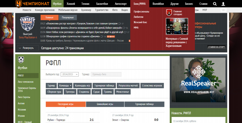Click the orange фото tag on Динамо news
The height and width of the screenshot is (123, 242).
coord(111,37)
